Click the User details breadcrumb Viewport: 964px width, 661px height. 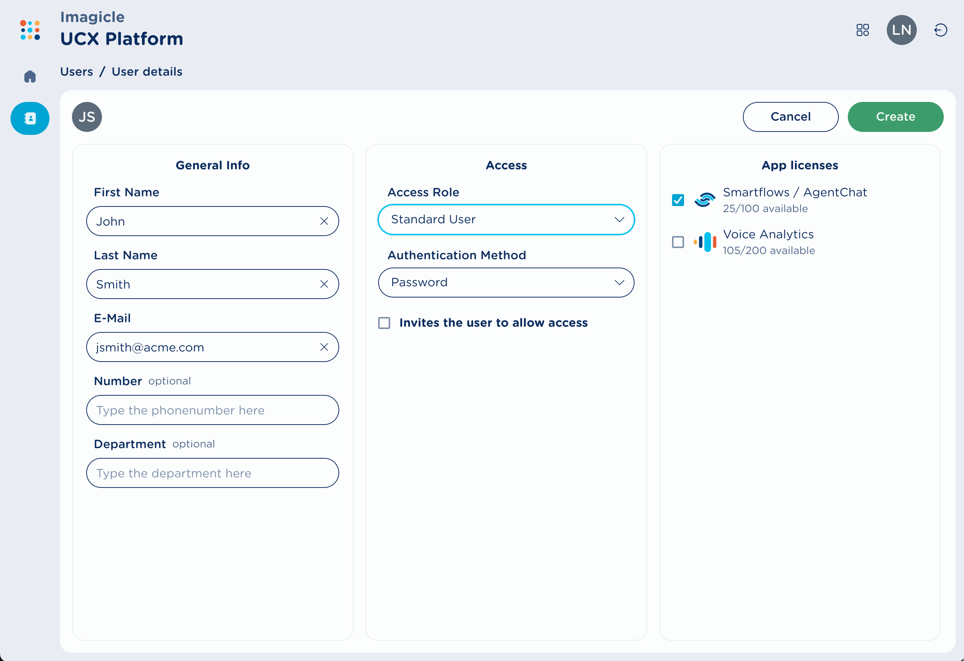(147, 72)
